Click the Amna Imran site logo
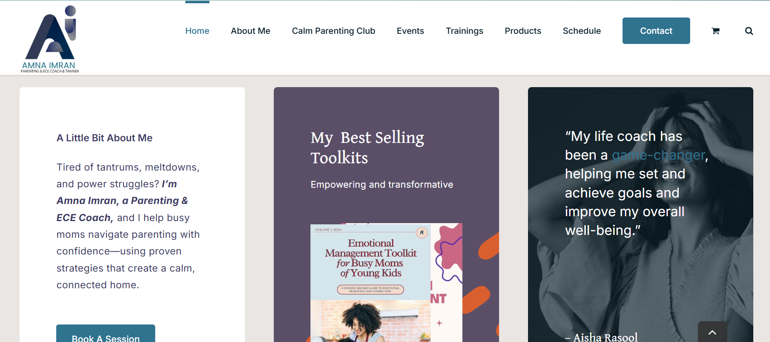 (50, 39)
